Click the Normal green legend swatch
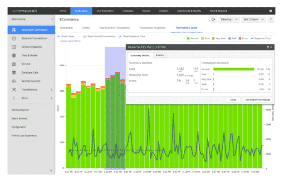The height and width of the screenshot is (186, 282). click(188, 38)
